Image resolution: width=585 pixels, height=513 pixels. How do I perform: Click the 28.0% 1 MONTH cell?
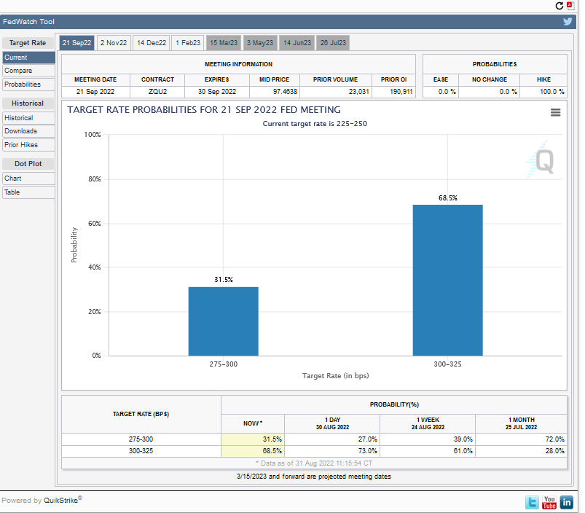pos(521,451)
